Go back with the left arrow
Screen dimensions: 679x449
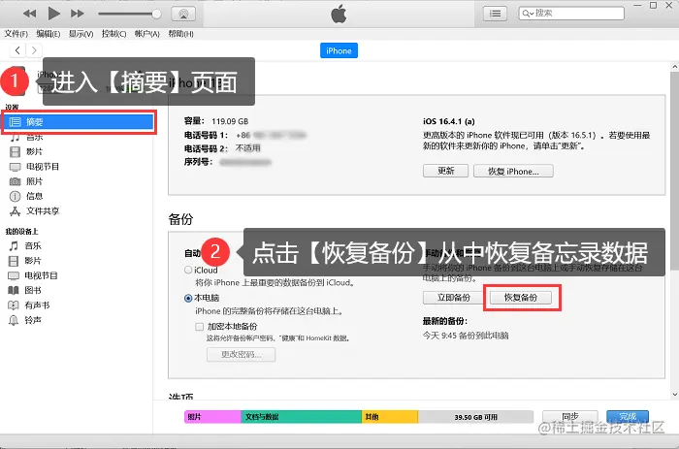17,50
